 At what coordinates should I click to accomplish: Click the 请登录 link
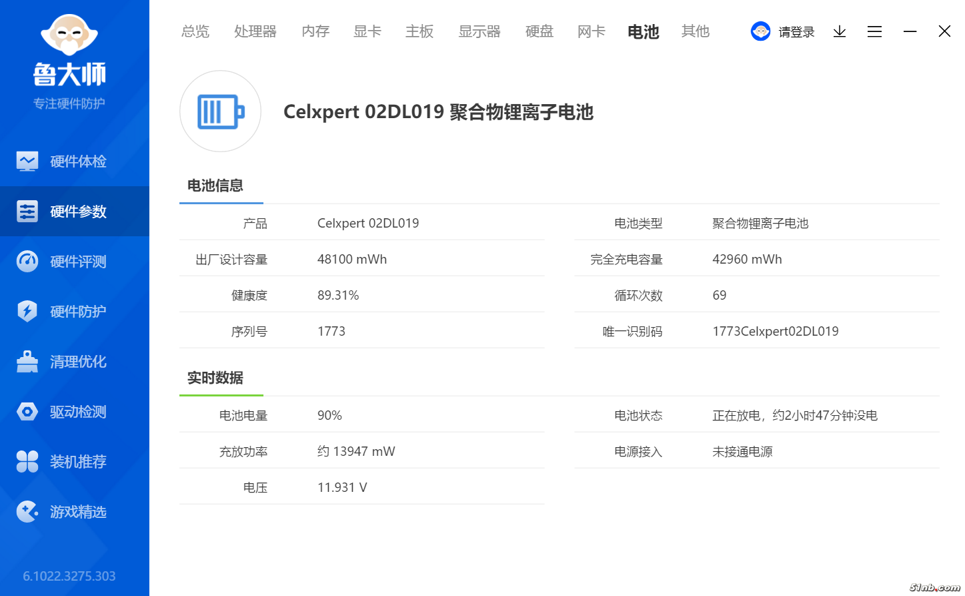(797, 32)
